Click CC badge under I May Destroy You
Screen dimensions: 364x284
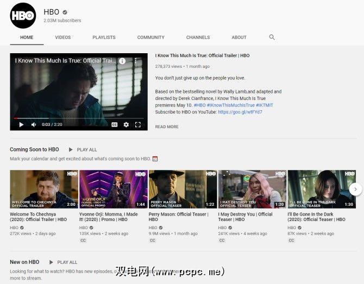pyautogui.click(x=222, y=241)
